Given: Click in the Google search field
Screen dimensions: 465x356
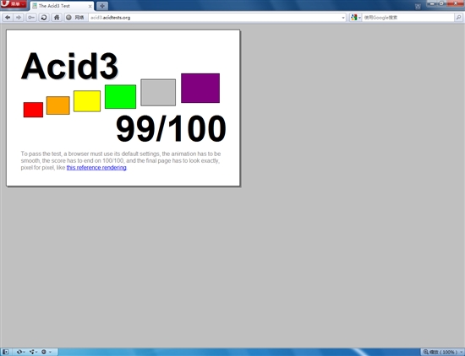Looking at the screenshot, I should 408,18.
